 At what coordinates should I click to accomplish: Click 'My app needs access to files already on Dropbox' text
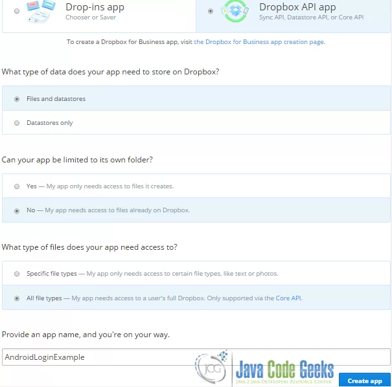(117, 210)
